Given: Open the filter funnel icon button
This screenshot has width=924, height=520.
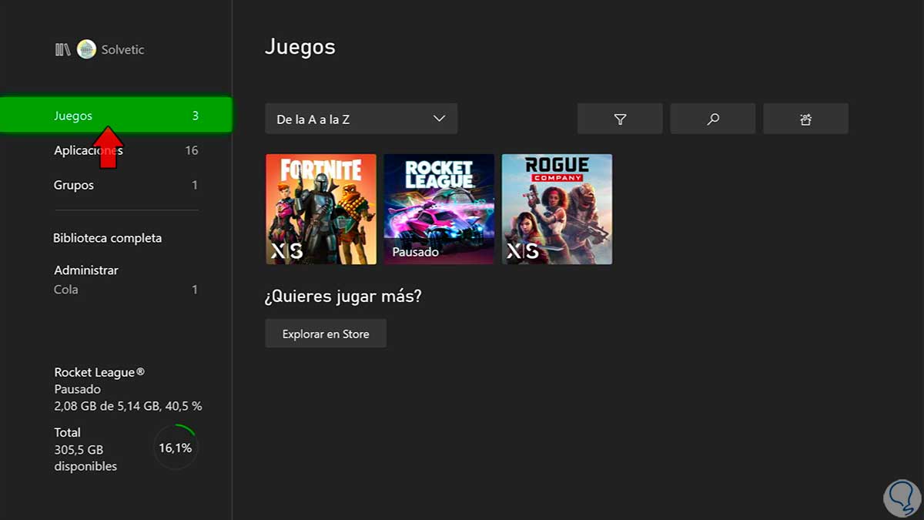Looking at the screenshot, I should [620, 119].
